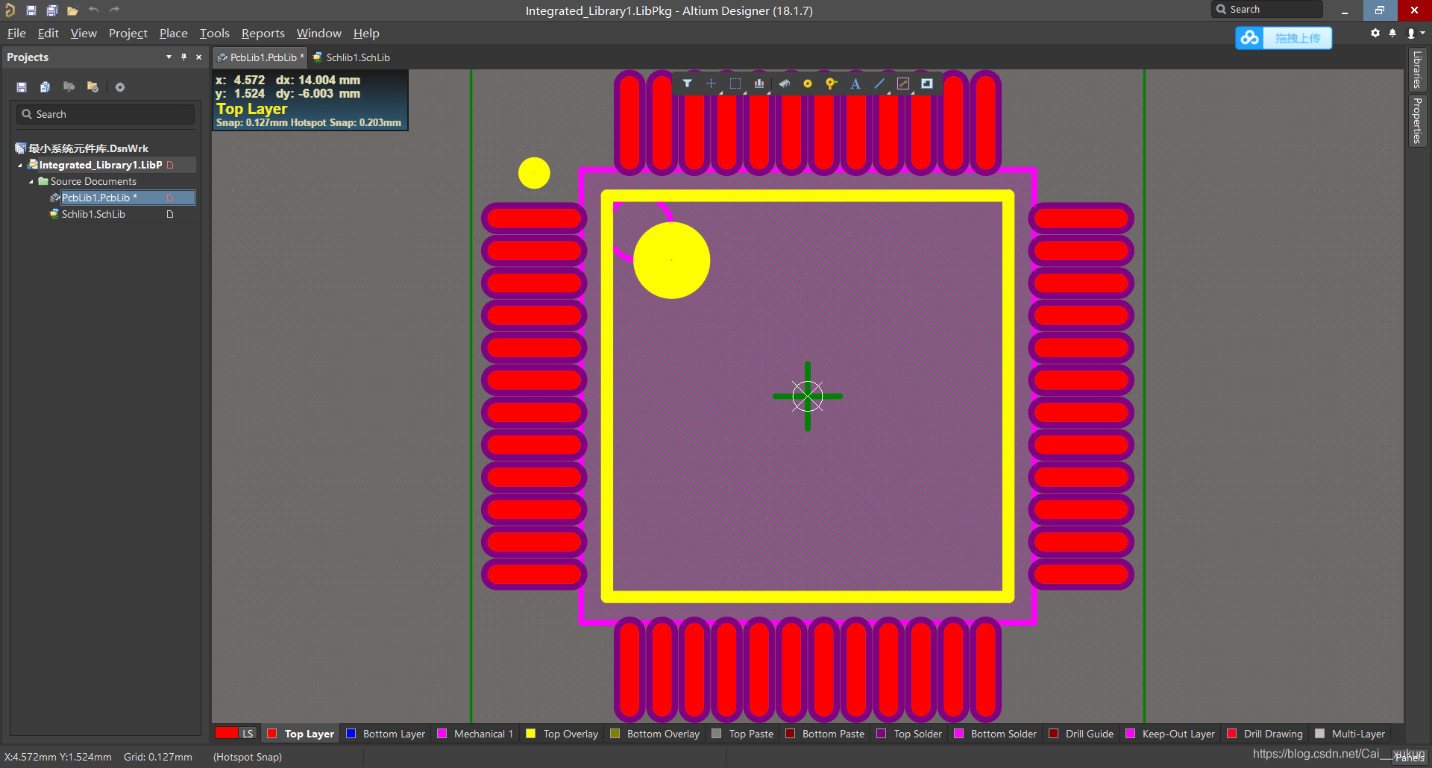This screenshot has width=1432, height=768.
Task: Click the Save icon in Projects panel
Action: click(x=22, y=87)
